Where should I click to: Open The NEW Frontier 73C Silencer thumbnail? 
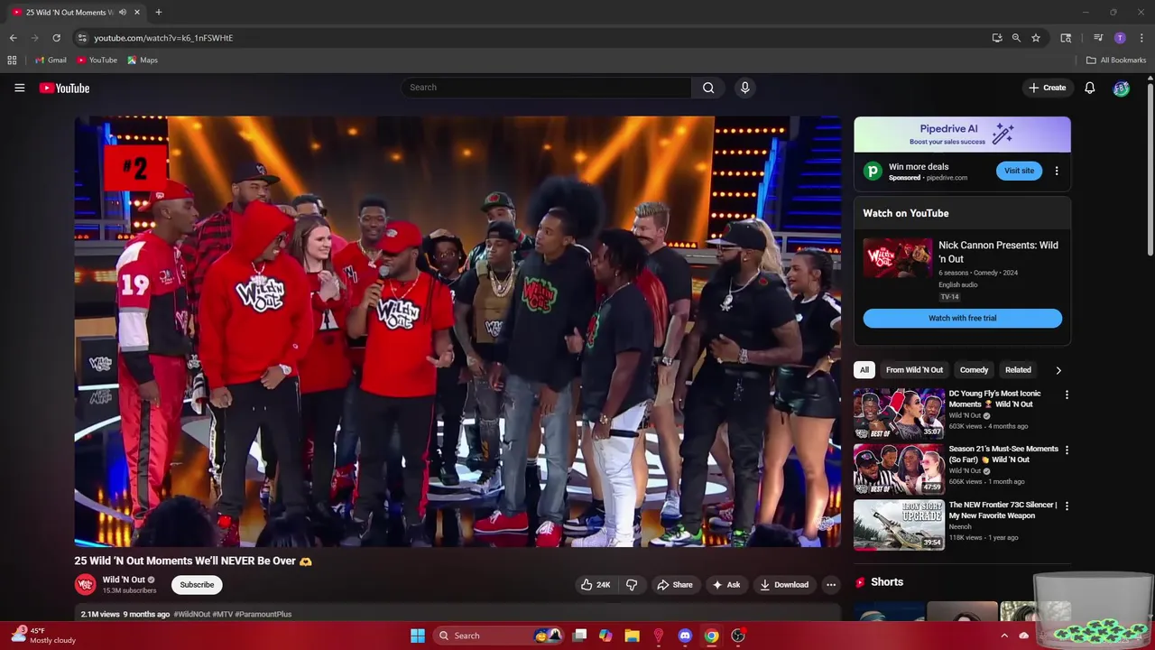click(899, 525)
